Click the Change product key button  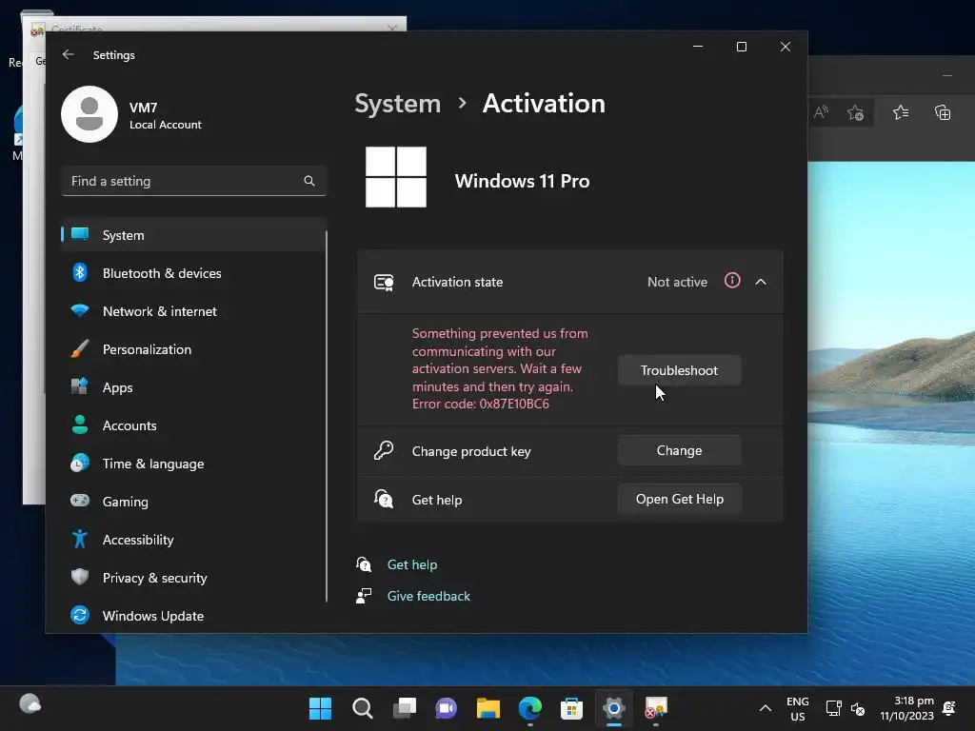pos(679,450)
